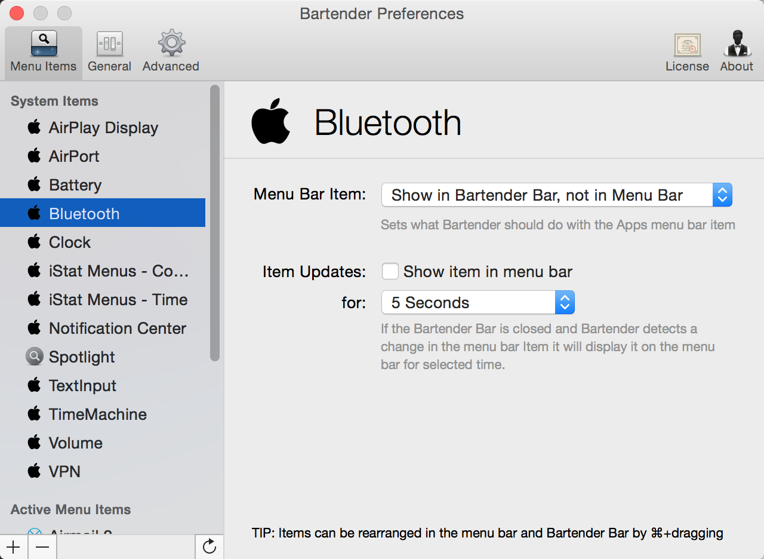764x559 pixels.
Task: Click the Apple icon beside AirPort
Action: click(x=35, y=155)
